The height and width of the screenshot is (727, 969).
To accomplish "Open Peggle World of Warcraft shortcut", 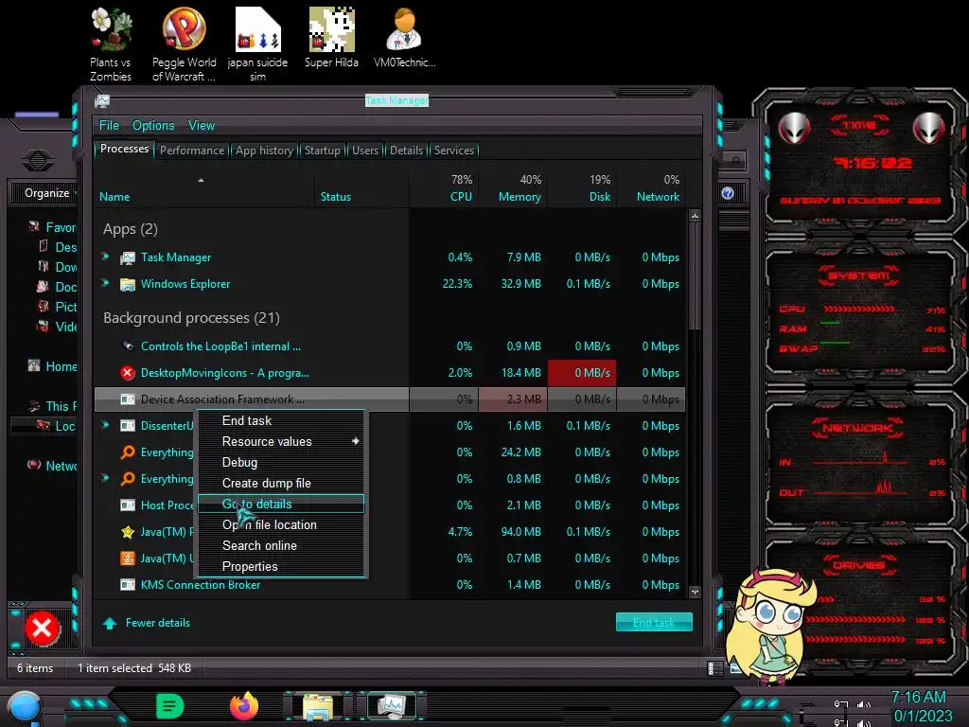I will pyautogui.click(x=184, y=44).
